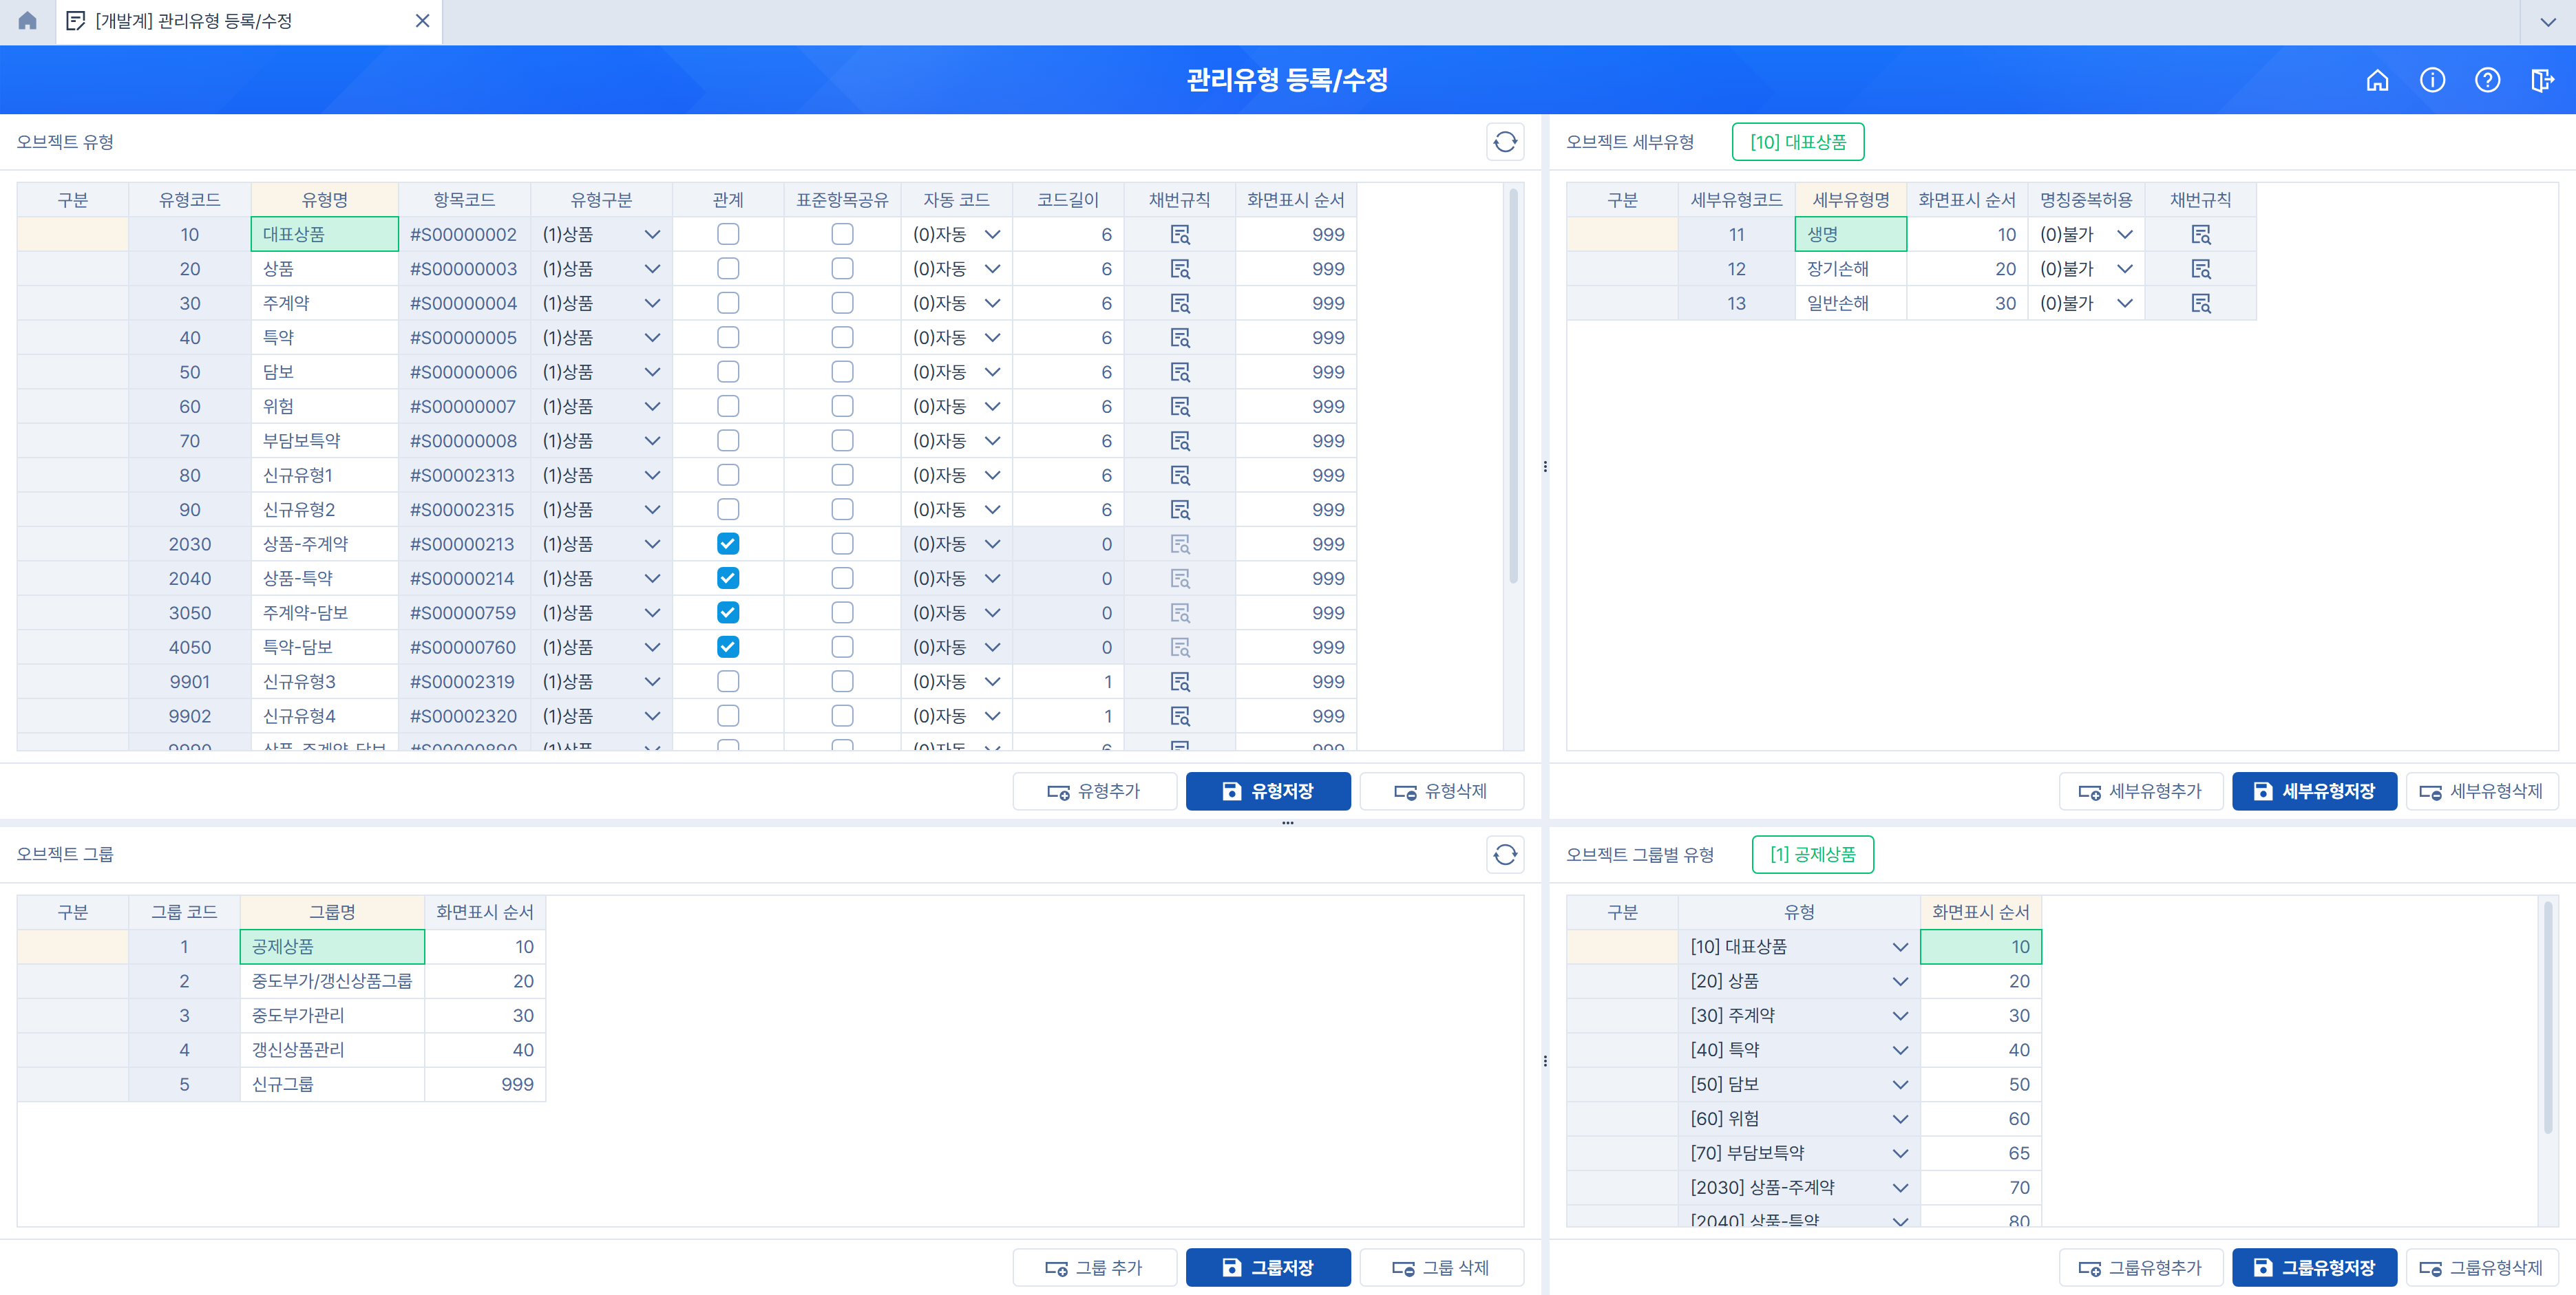Open 채번규칙 icon for 대표상품 row

[1180, 235]
